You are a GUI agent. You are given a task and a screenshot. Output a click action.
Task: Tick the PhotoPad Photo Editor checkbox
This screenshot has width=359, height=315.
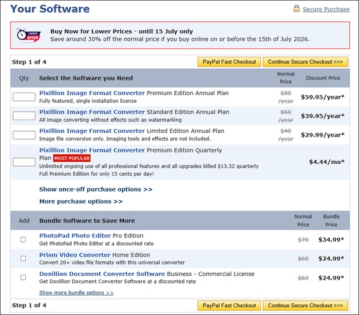coord(23,239)
